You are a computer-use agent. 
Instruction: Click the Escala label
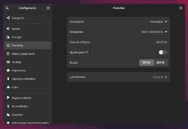tap(74, 63)
